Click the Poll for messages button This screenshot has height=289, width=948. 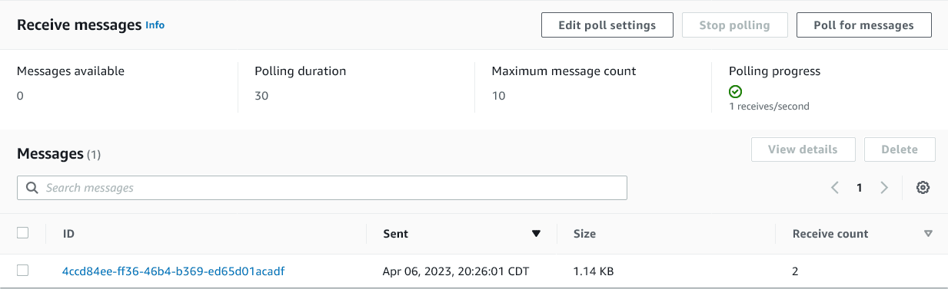pyautogui.click(x=864, y=25)
